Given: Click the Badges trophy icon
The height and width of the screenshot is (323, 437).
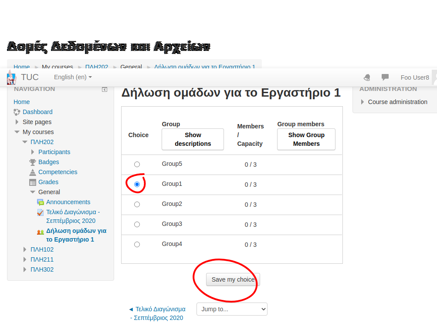Looking at the screenshot, I should 33,162.
